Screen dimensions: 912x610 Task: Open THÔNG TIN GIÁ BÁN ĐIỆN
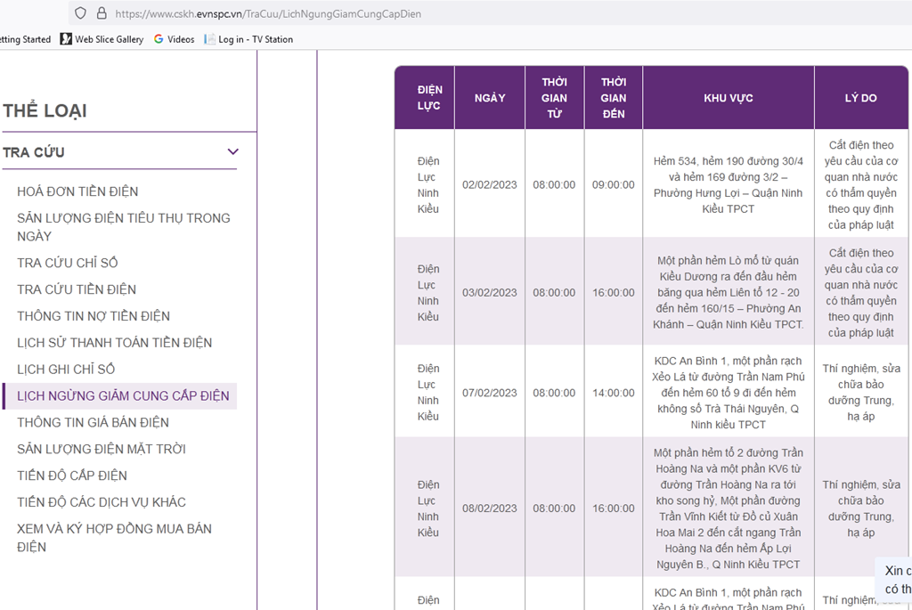(93, 422)
